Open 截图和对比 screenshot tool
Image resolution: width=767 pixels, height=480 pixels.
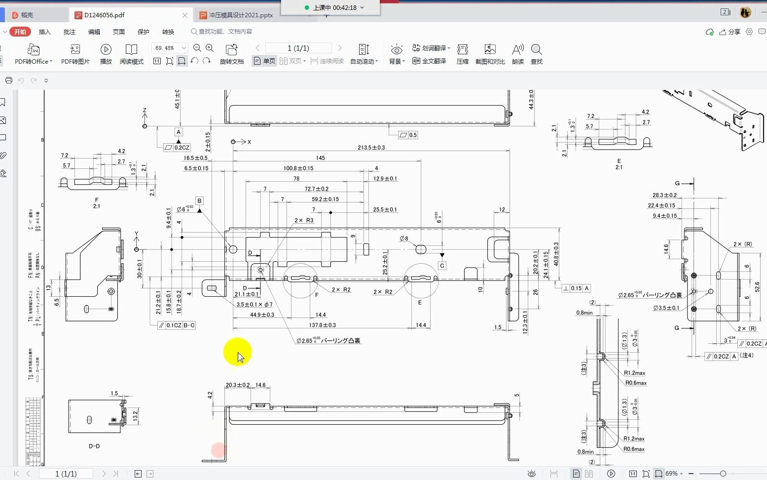(490, 54)
